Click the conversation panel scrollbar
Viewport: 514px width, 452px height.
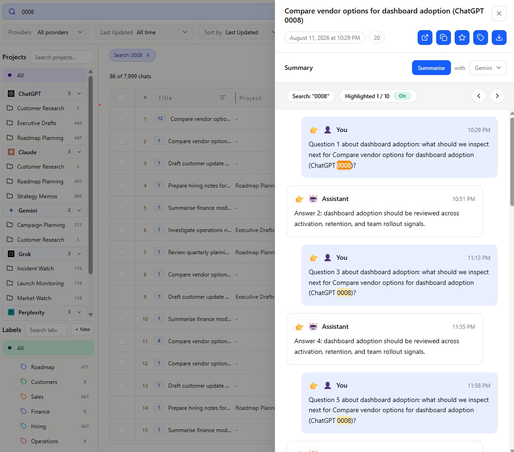512,162
